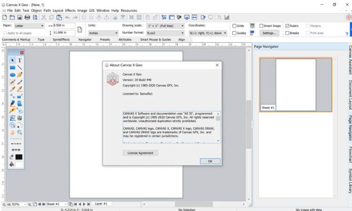The image size is (352, 211).
Task: Open the SpriteEffects tab
Action: (x=61, y=40)
